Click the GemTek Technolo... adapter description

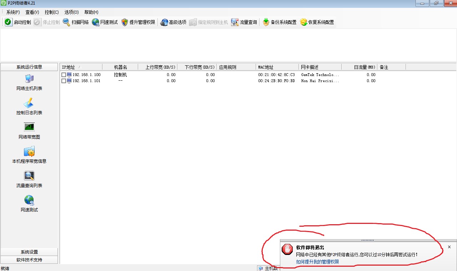point(320,75)
